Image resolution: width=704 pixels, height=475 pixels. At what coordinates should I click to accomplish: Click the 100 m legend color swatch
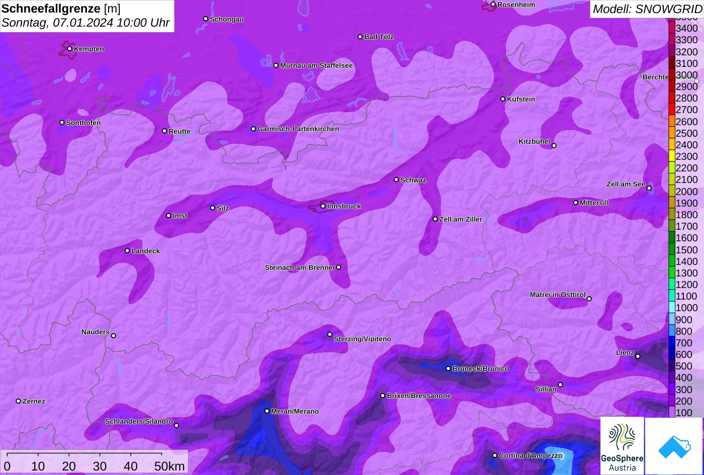(672, 412)
